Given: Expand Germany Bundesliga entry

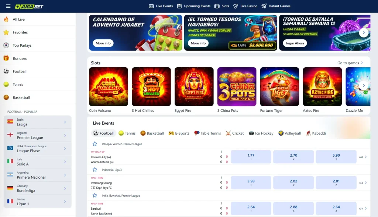Looking at the screenshot, I should point(38,188).
